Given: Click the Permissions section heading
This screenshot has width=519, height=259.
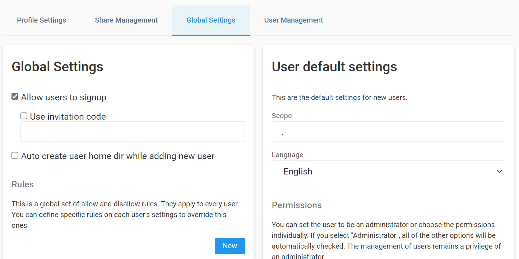Looking at the screenshot, I should [x=296, y=205].
